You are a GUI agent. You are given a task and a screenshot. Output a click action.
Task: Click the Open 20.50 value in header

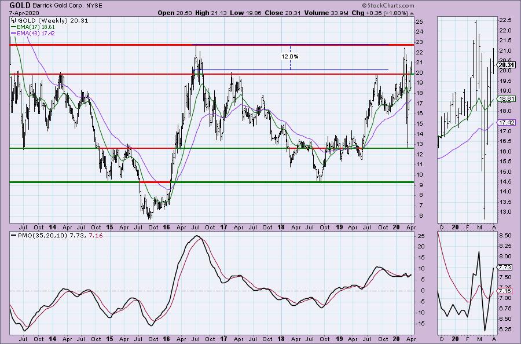pyautogui.click(x=175, y=13)
